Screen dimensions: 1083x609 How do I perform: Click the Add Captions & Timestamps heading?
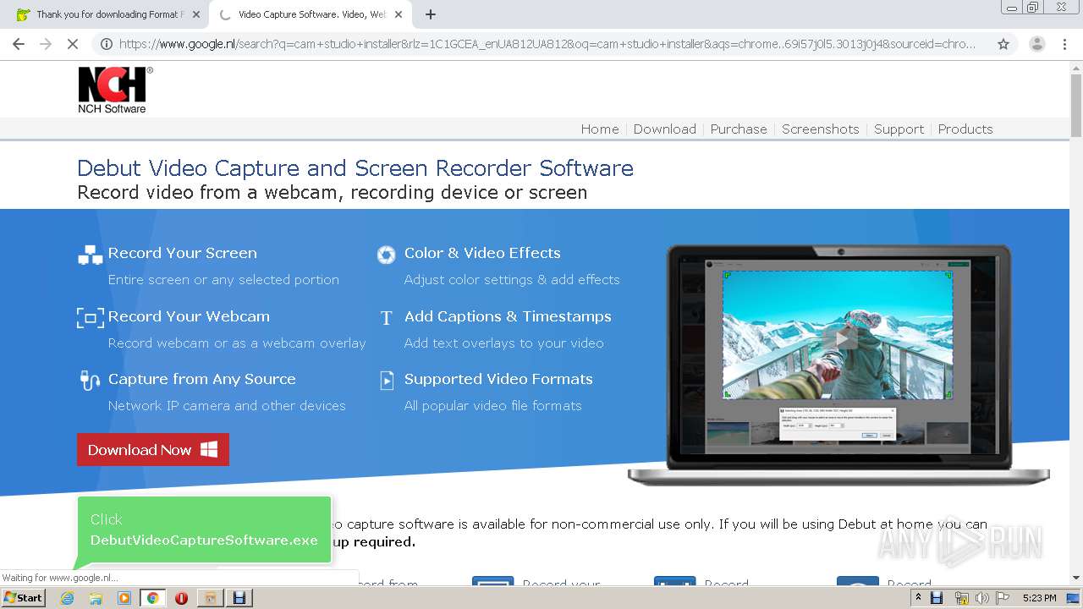click(508, 316)
